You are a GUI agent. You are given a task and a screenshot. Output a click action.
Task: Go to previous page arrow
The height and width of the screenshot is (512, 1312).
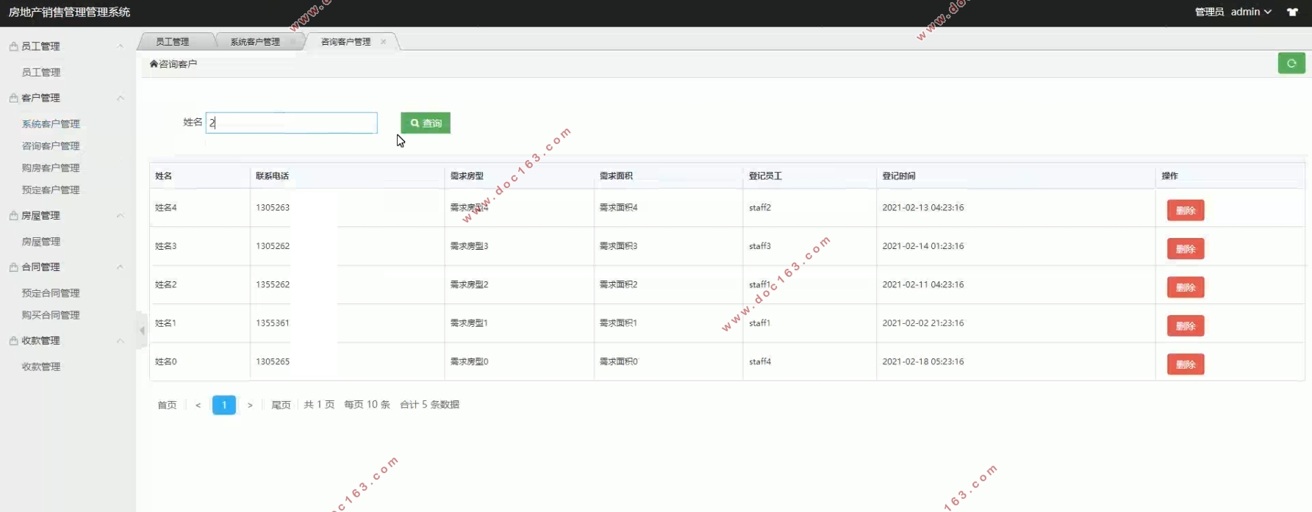[x=198, y=405]
